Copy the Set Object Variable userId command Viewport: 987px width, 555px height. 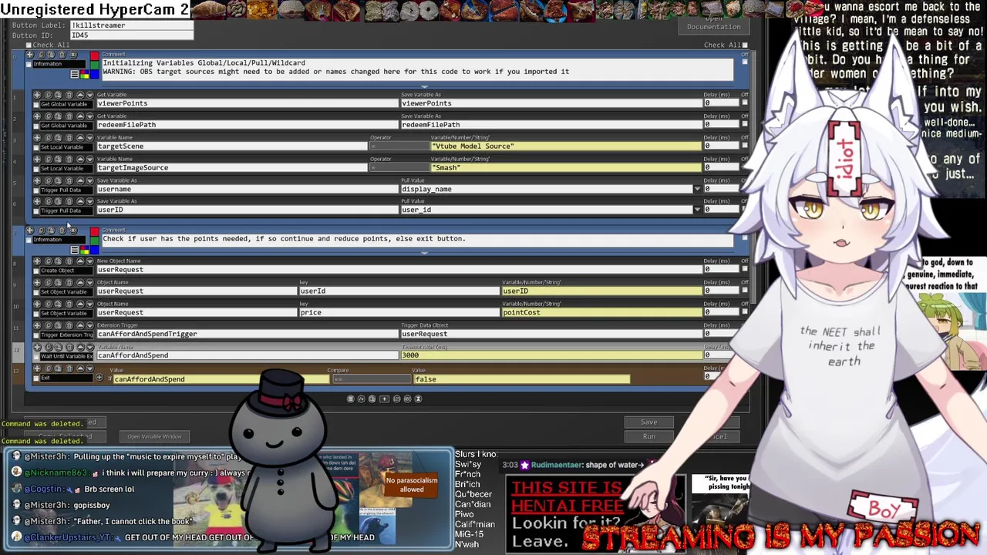(48, 283)
